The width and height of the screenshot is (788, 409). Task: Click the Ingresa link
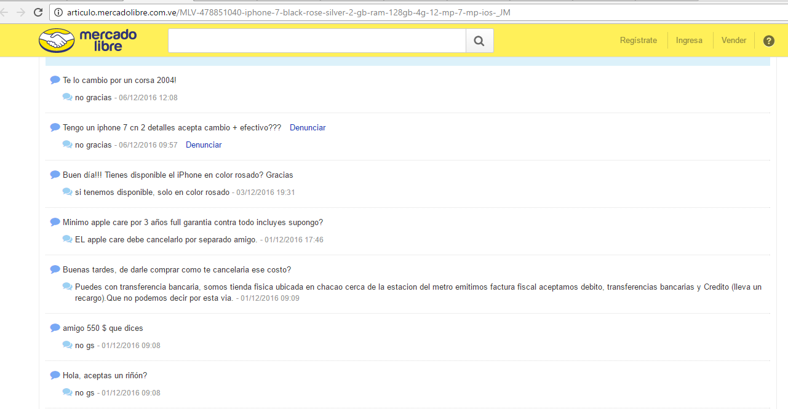pos(689,41)
